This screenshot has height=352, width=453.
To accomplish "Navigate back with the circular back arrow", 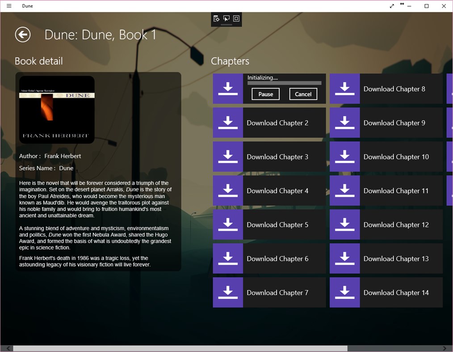I will pos(23,34).
